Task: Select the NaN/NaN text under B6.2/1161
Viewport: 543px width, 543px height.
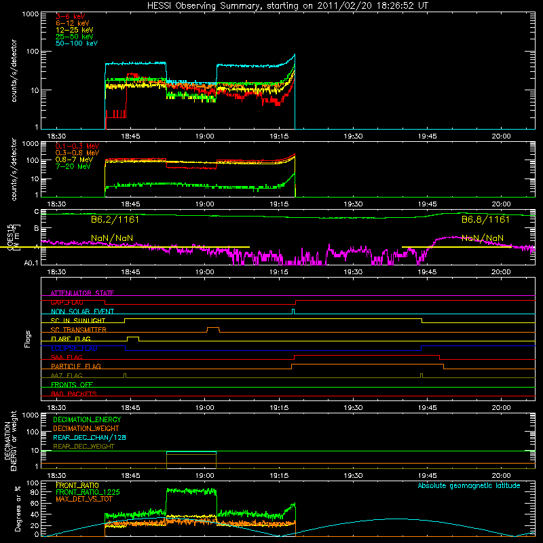Action: click(x=112, y=238)
